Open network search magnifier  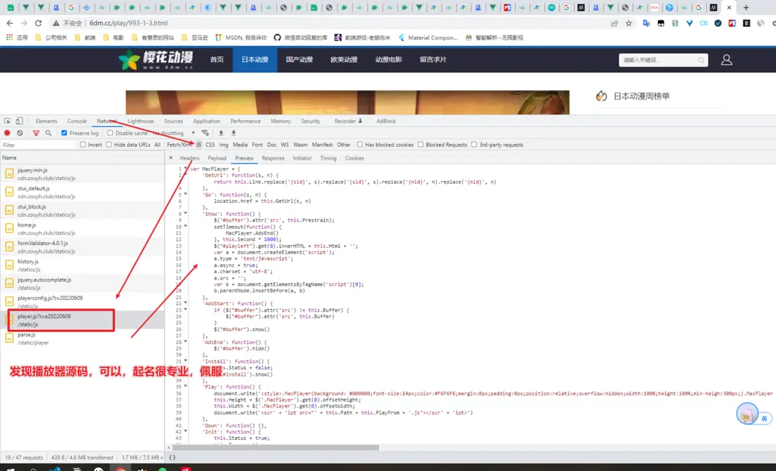pos(49,133)
